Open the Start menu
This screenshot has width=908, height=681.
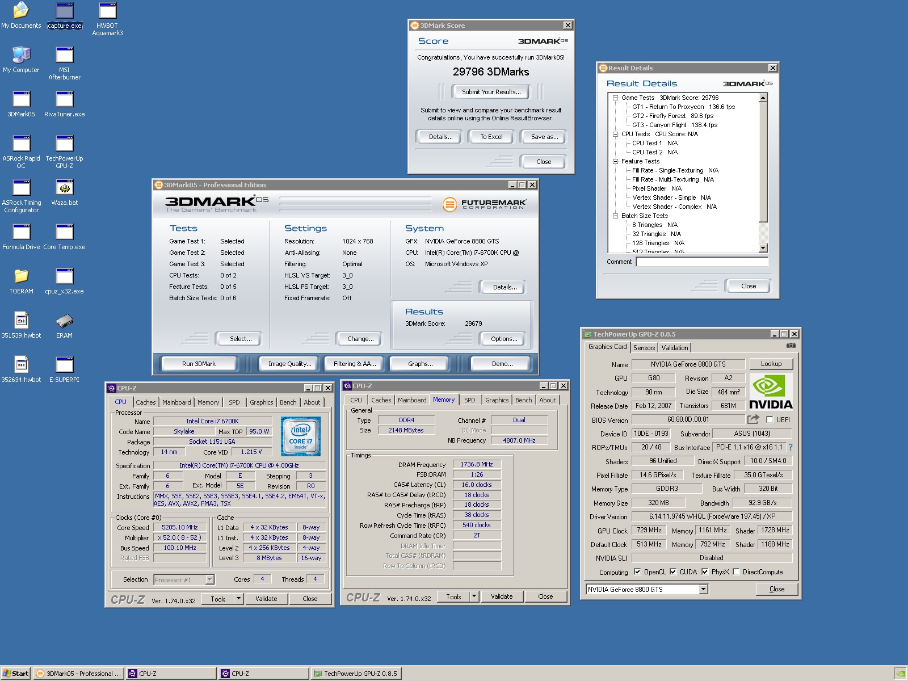click(x=16, y=674)
